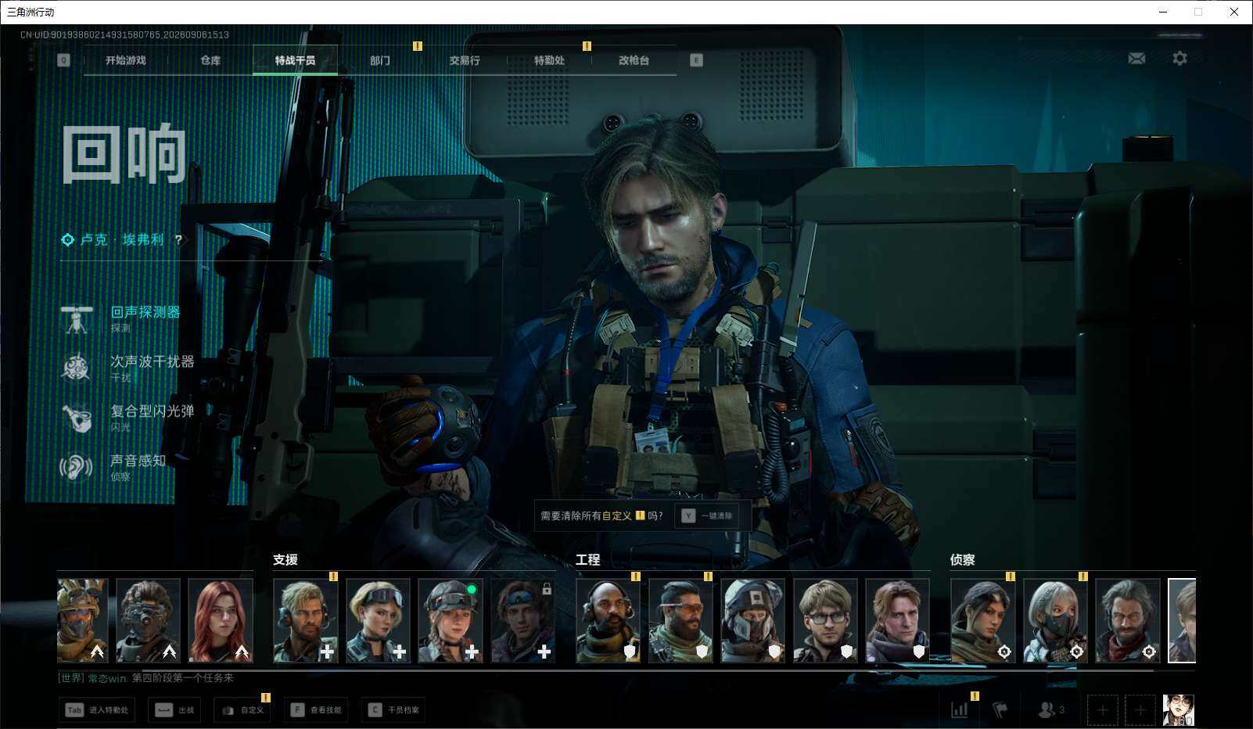The height and width of the screenshot is (729, 1253).
Task: Open the friends list icon showing 3
Action: [1051, 709]
